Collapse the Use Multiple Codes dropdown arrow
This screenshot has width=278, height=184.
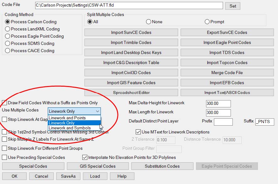[97, 111]
